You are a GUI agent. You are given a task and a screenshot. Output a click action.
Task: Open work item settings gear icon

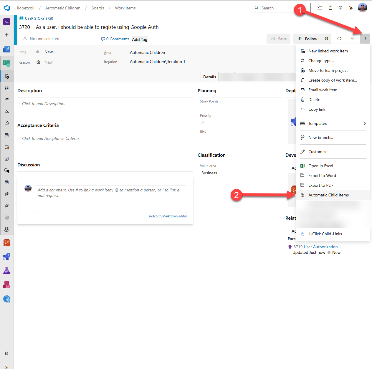326,39
